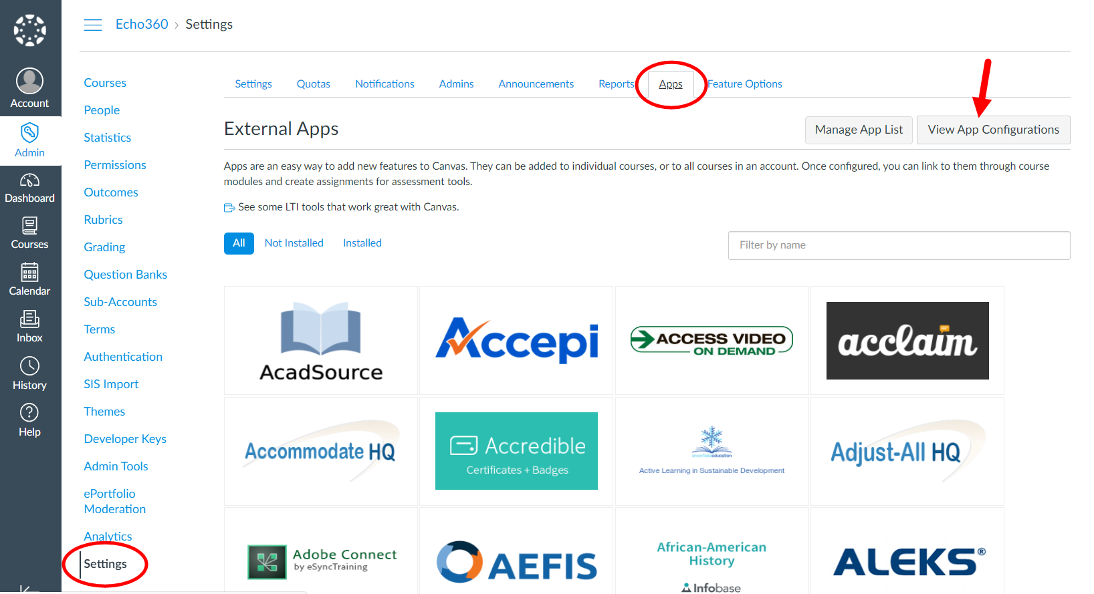Open Terms in the account menu

click(99, 329)
